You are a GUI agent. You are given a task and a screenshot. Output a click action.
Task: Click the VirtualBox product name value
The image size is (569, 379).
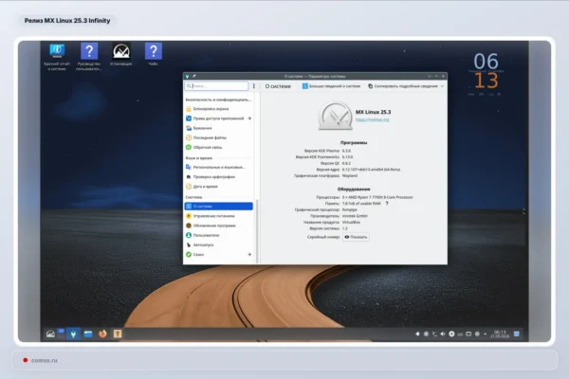tap(351, 222)
